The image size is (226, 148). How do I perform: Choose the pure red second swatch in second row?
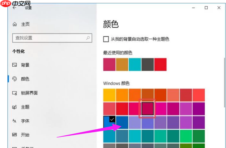(x=122, y=109)
